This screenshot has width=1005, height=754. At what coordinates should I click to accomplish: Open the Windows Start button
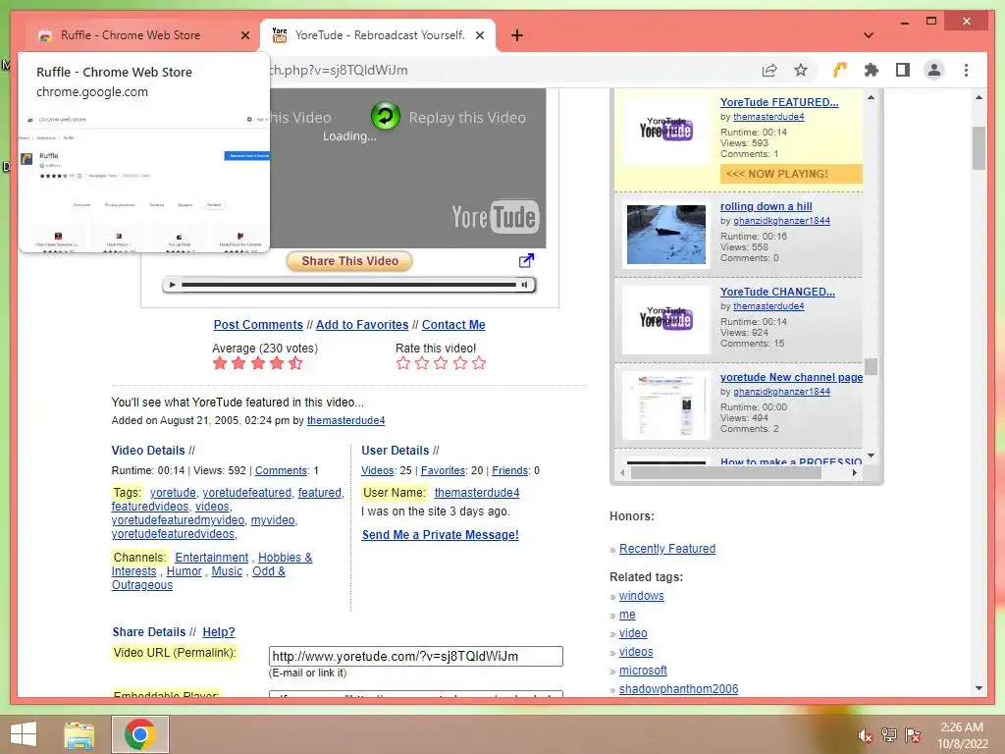[24, 734]
